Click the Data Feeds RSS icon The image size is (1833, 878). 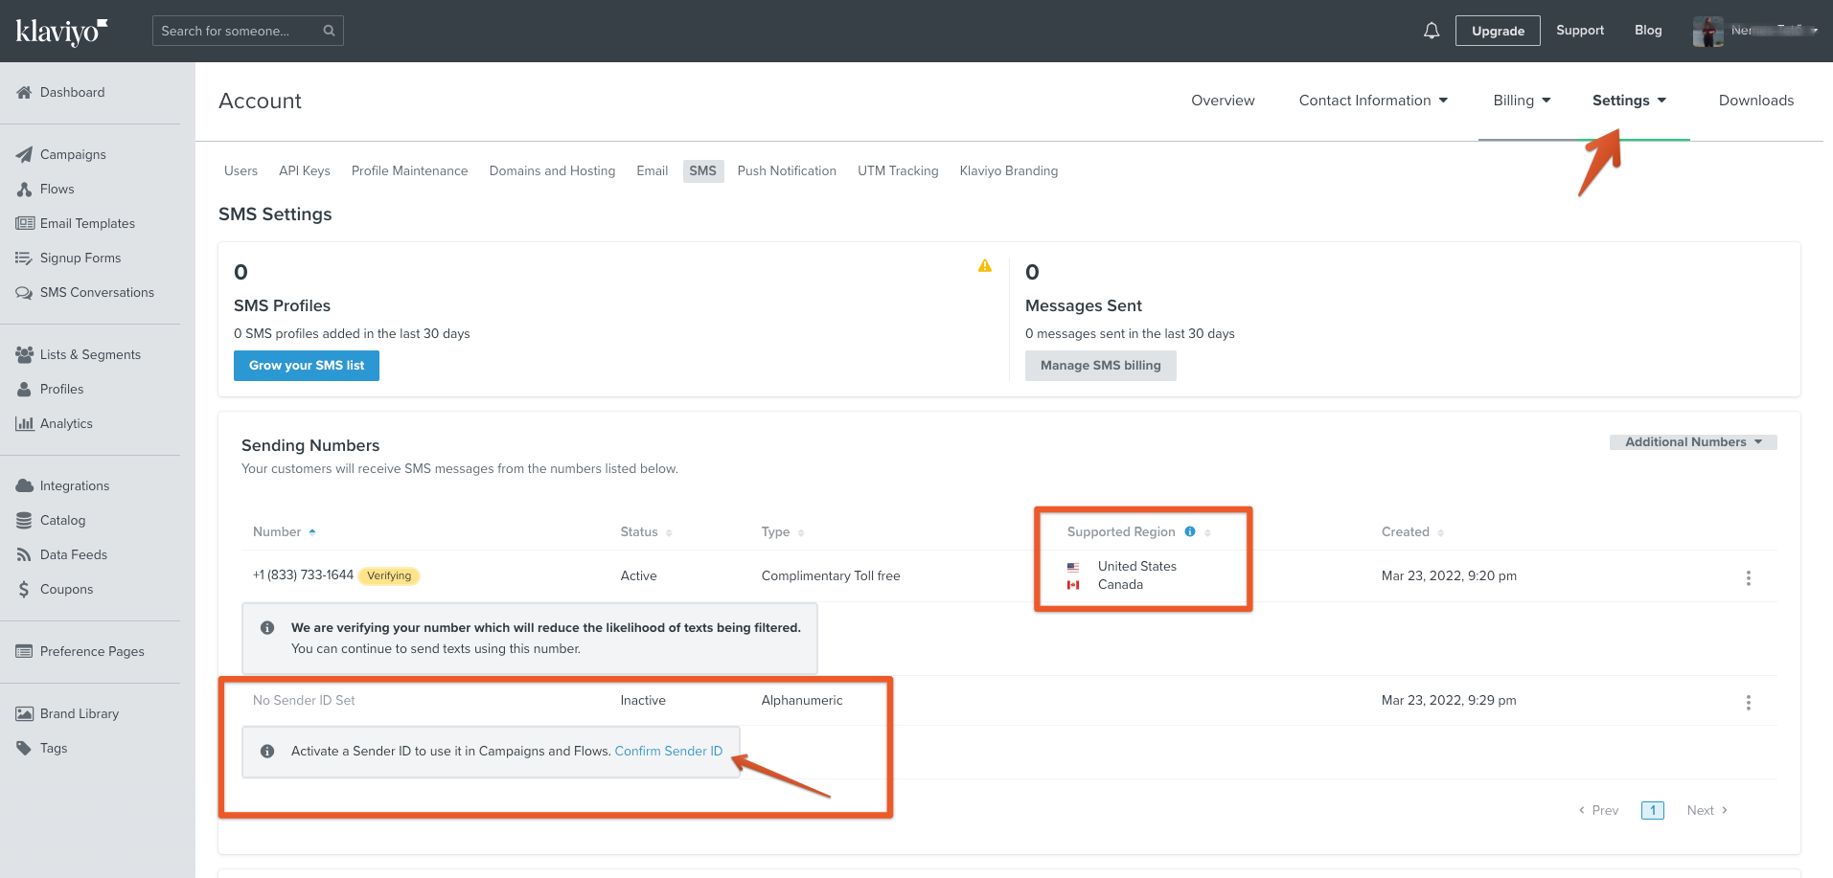tap(24, 554)
